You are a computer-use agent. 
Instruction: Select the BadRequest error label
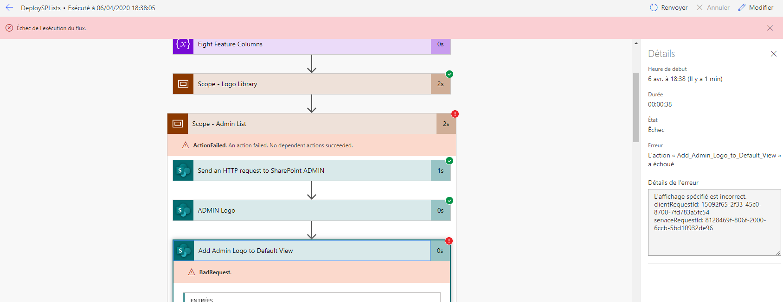click(215, 272)
